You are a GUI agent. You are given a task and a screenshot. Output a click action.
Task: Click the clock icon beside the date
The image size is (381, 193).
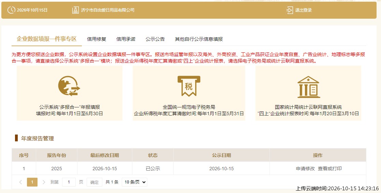pyautogui.click(x=11, y=10)
